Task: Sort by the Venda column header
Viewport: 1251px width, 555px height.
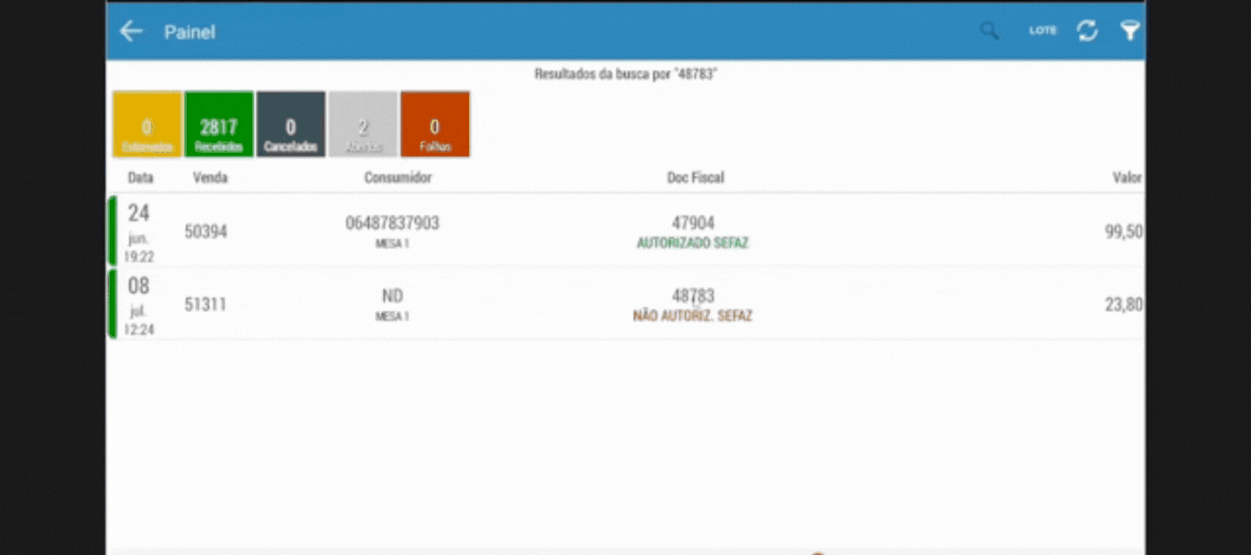Action: coord(210,178)
